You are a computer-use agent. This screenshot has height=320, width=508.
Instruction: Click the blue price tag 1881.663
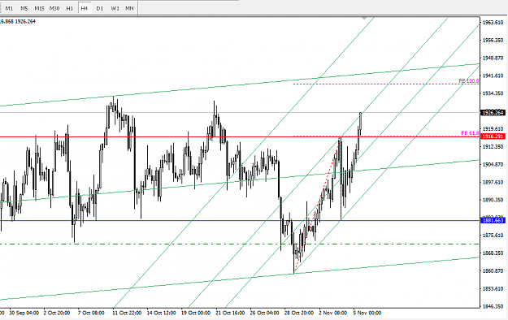(x=493, y=221)
